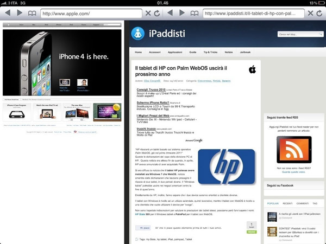
Task: Stop loading in the left pane
Action: click(x=148, y=14)
